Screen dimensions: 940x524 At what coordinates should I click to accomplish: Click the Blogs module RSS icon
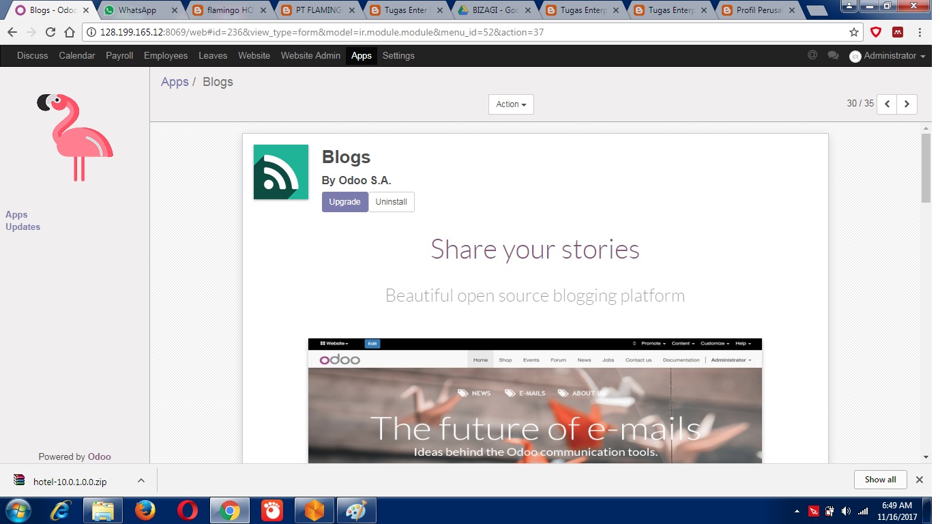point(281,172)
